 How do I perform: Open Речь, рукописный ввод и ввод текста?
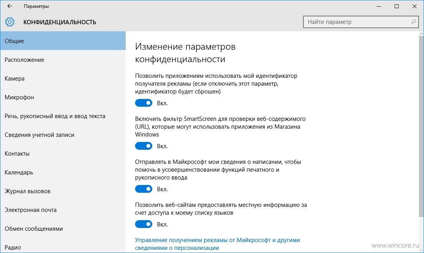pos(63,116)
